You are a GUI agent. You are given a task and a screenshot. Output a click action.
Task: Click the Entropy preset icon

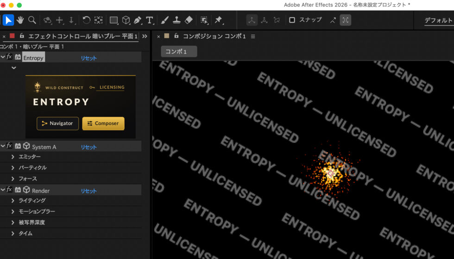click(18, 57)
